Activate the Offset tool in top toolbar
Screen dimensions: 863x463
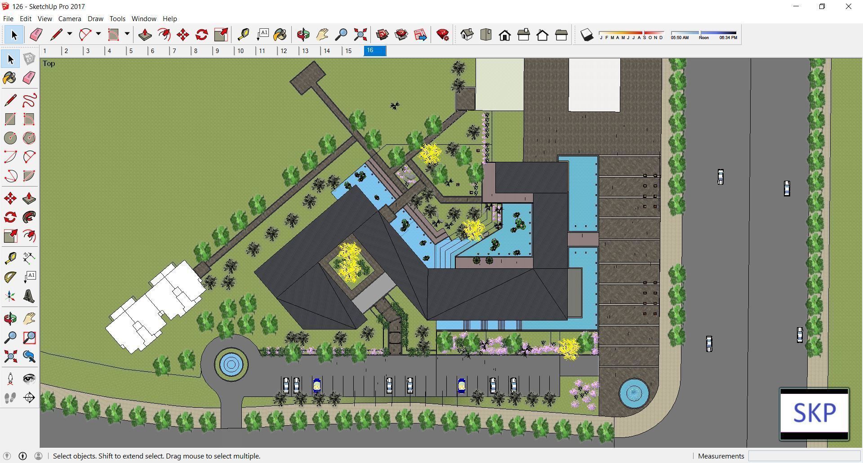pyautogui.click(x=164, y=35)
